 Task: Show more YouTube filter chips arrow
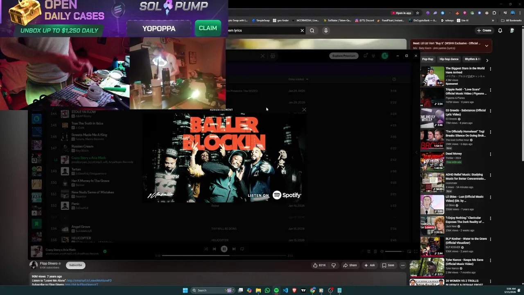pyautogui.click(x=487, y=60)
